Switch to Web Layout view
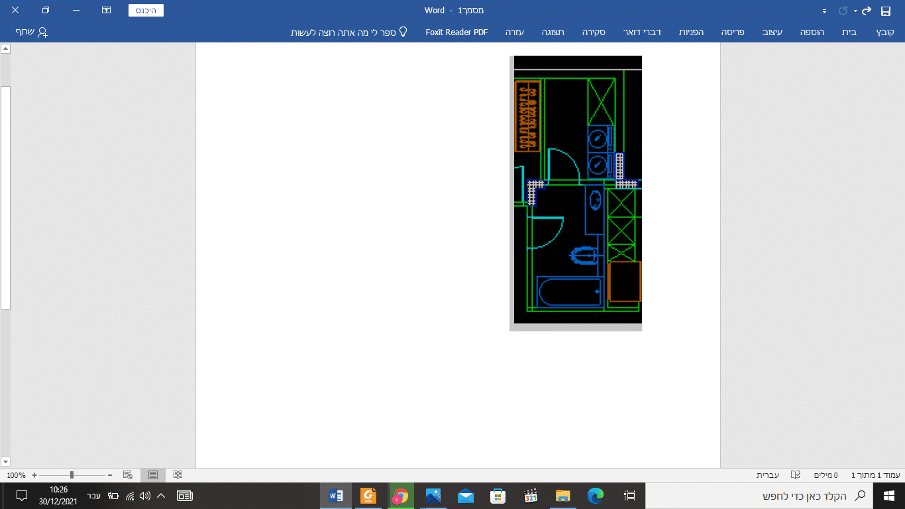 (x=129, y=475)
